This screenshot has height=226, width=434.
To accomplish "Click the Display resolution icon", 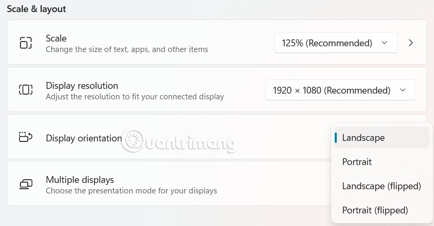I will [x=26, y=90].
